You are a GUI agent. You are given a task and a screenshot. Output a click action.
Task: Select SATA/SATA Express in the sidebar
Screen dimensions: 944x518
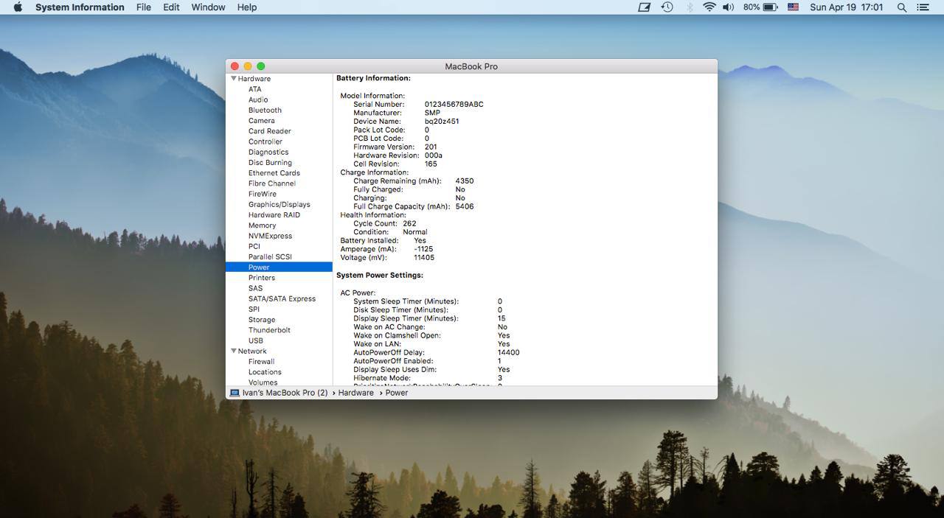click(282, 298)
